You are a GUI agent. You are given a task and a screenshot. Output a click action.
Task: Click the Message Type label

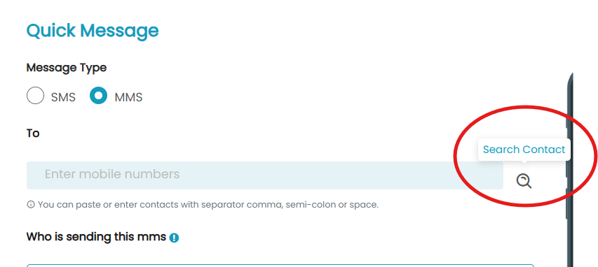click(x=67, y=68)
